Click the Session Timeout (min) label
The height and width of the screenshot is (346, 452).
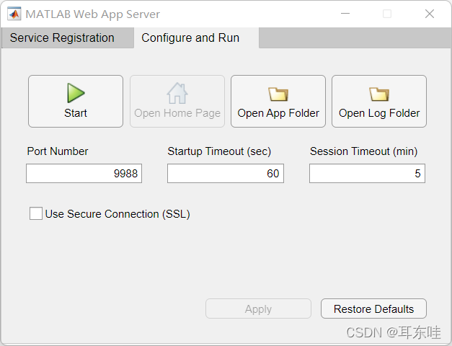click(x=363, y=151)
